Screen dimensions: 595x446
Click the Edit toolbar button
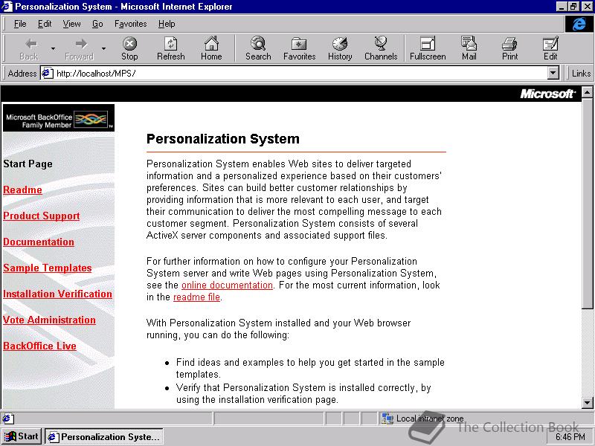550,48
